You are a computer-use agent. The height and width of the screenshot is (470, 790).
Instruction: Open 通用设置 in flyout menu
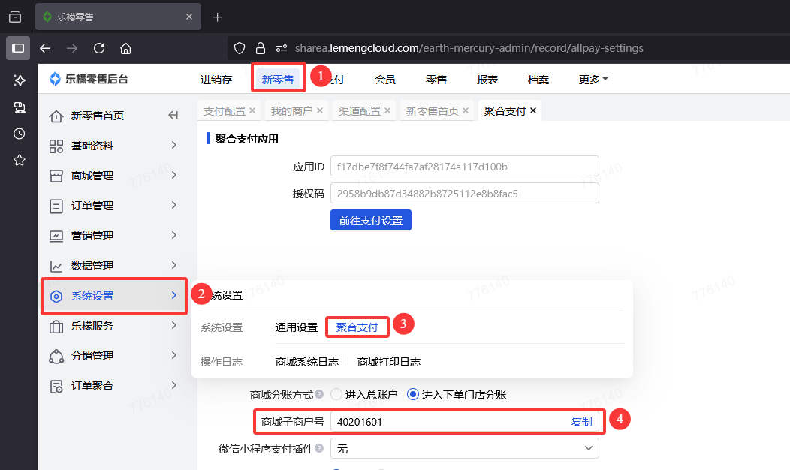pyautogui.click(x=296, y=327)
